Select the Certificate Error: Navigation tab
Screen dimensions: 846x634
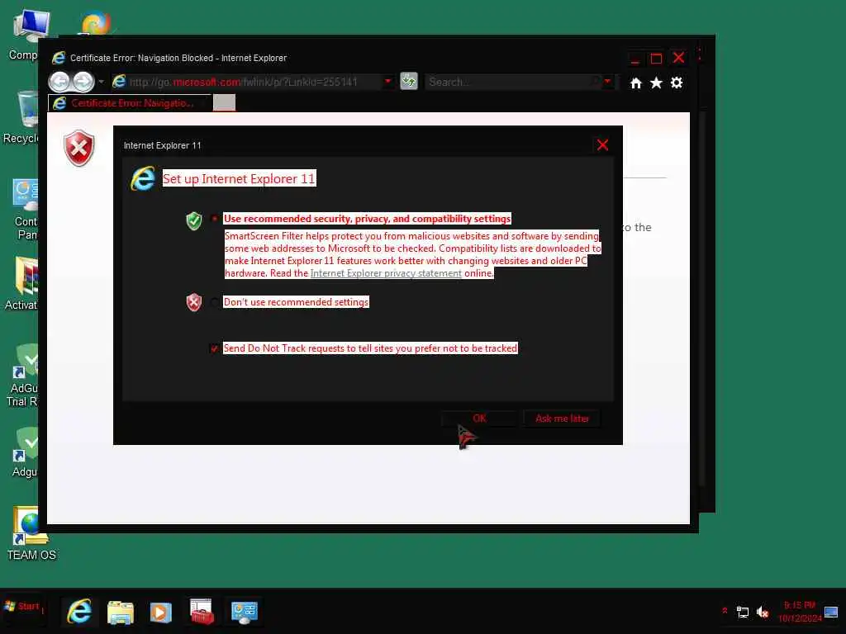click(x=130, y=103)
